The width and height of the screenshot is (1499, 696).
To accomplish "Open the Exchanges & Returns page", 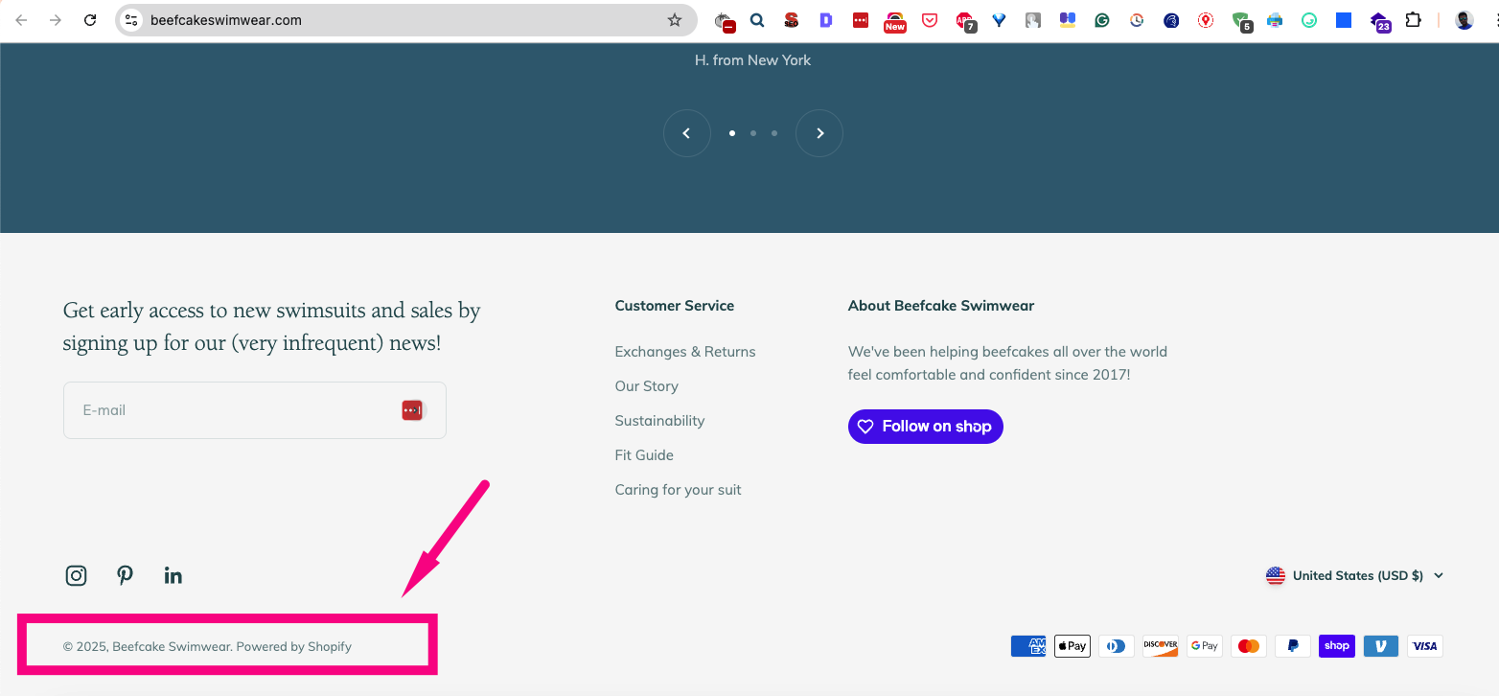I will (x=685, y=352).
